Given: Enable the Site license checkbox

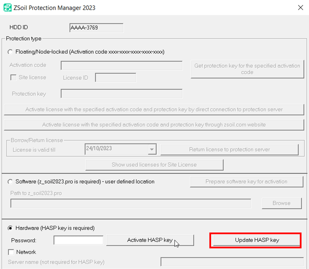Looking at the screenshot, I should pos(13,77).
